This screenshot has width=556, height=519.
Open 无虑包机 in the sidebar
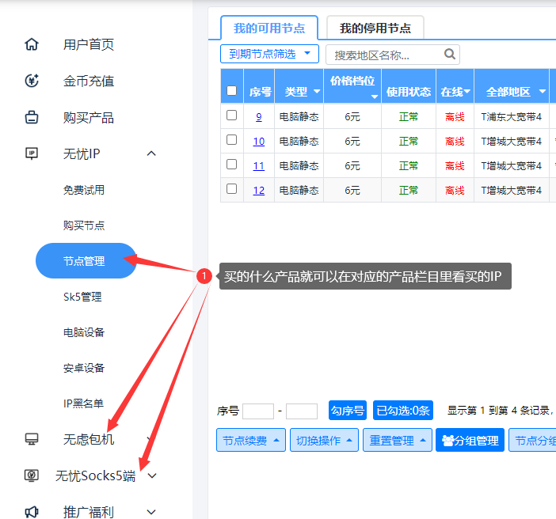click(89, 439)
